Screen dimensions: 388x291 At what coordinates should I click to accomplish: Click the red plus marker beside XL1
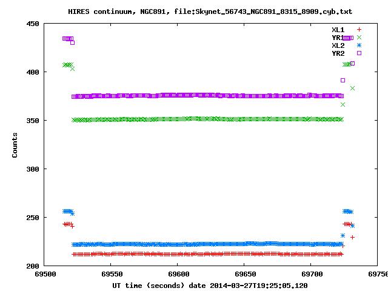coord(359,30)
